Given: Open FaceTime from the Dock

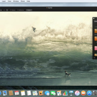Looking at the screenshot, I should click(53, 93).
